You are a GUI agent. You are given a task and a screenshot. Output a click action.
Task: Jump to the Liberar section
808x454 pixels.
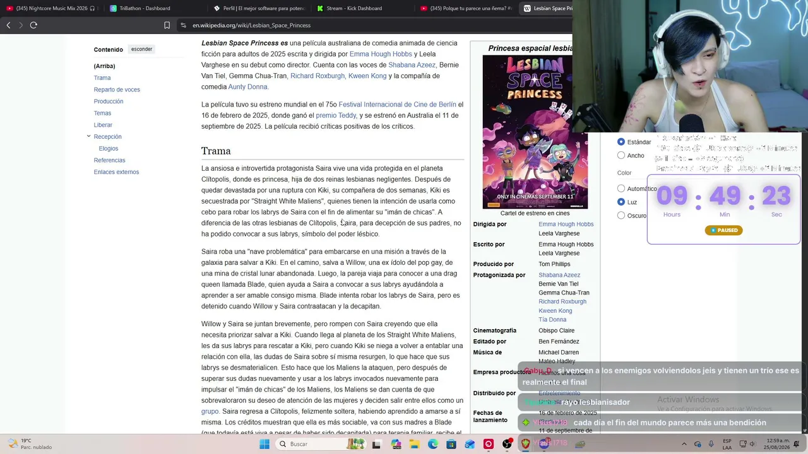[103, 125]
